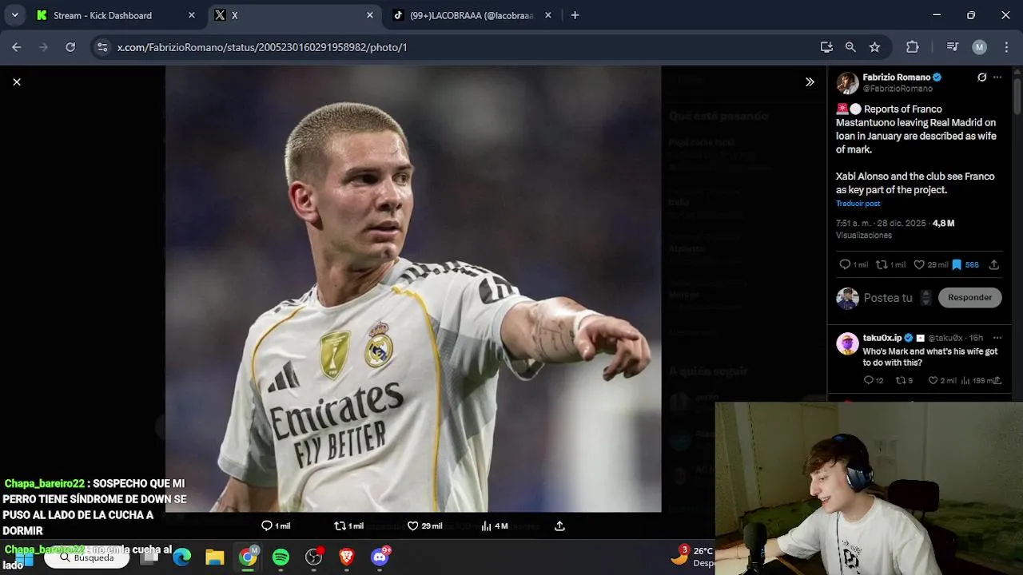
Task: Open the tab search dropdown arrow
Action: (14, 15)
